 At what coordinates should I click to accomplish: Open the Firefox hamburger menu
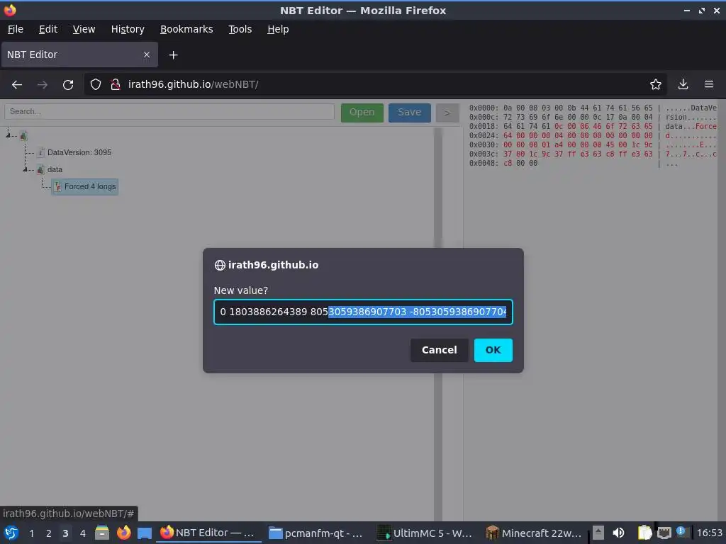pos(709,85)
